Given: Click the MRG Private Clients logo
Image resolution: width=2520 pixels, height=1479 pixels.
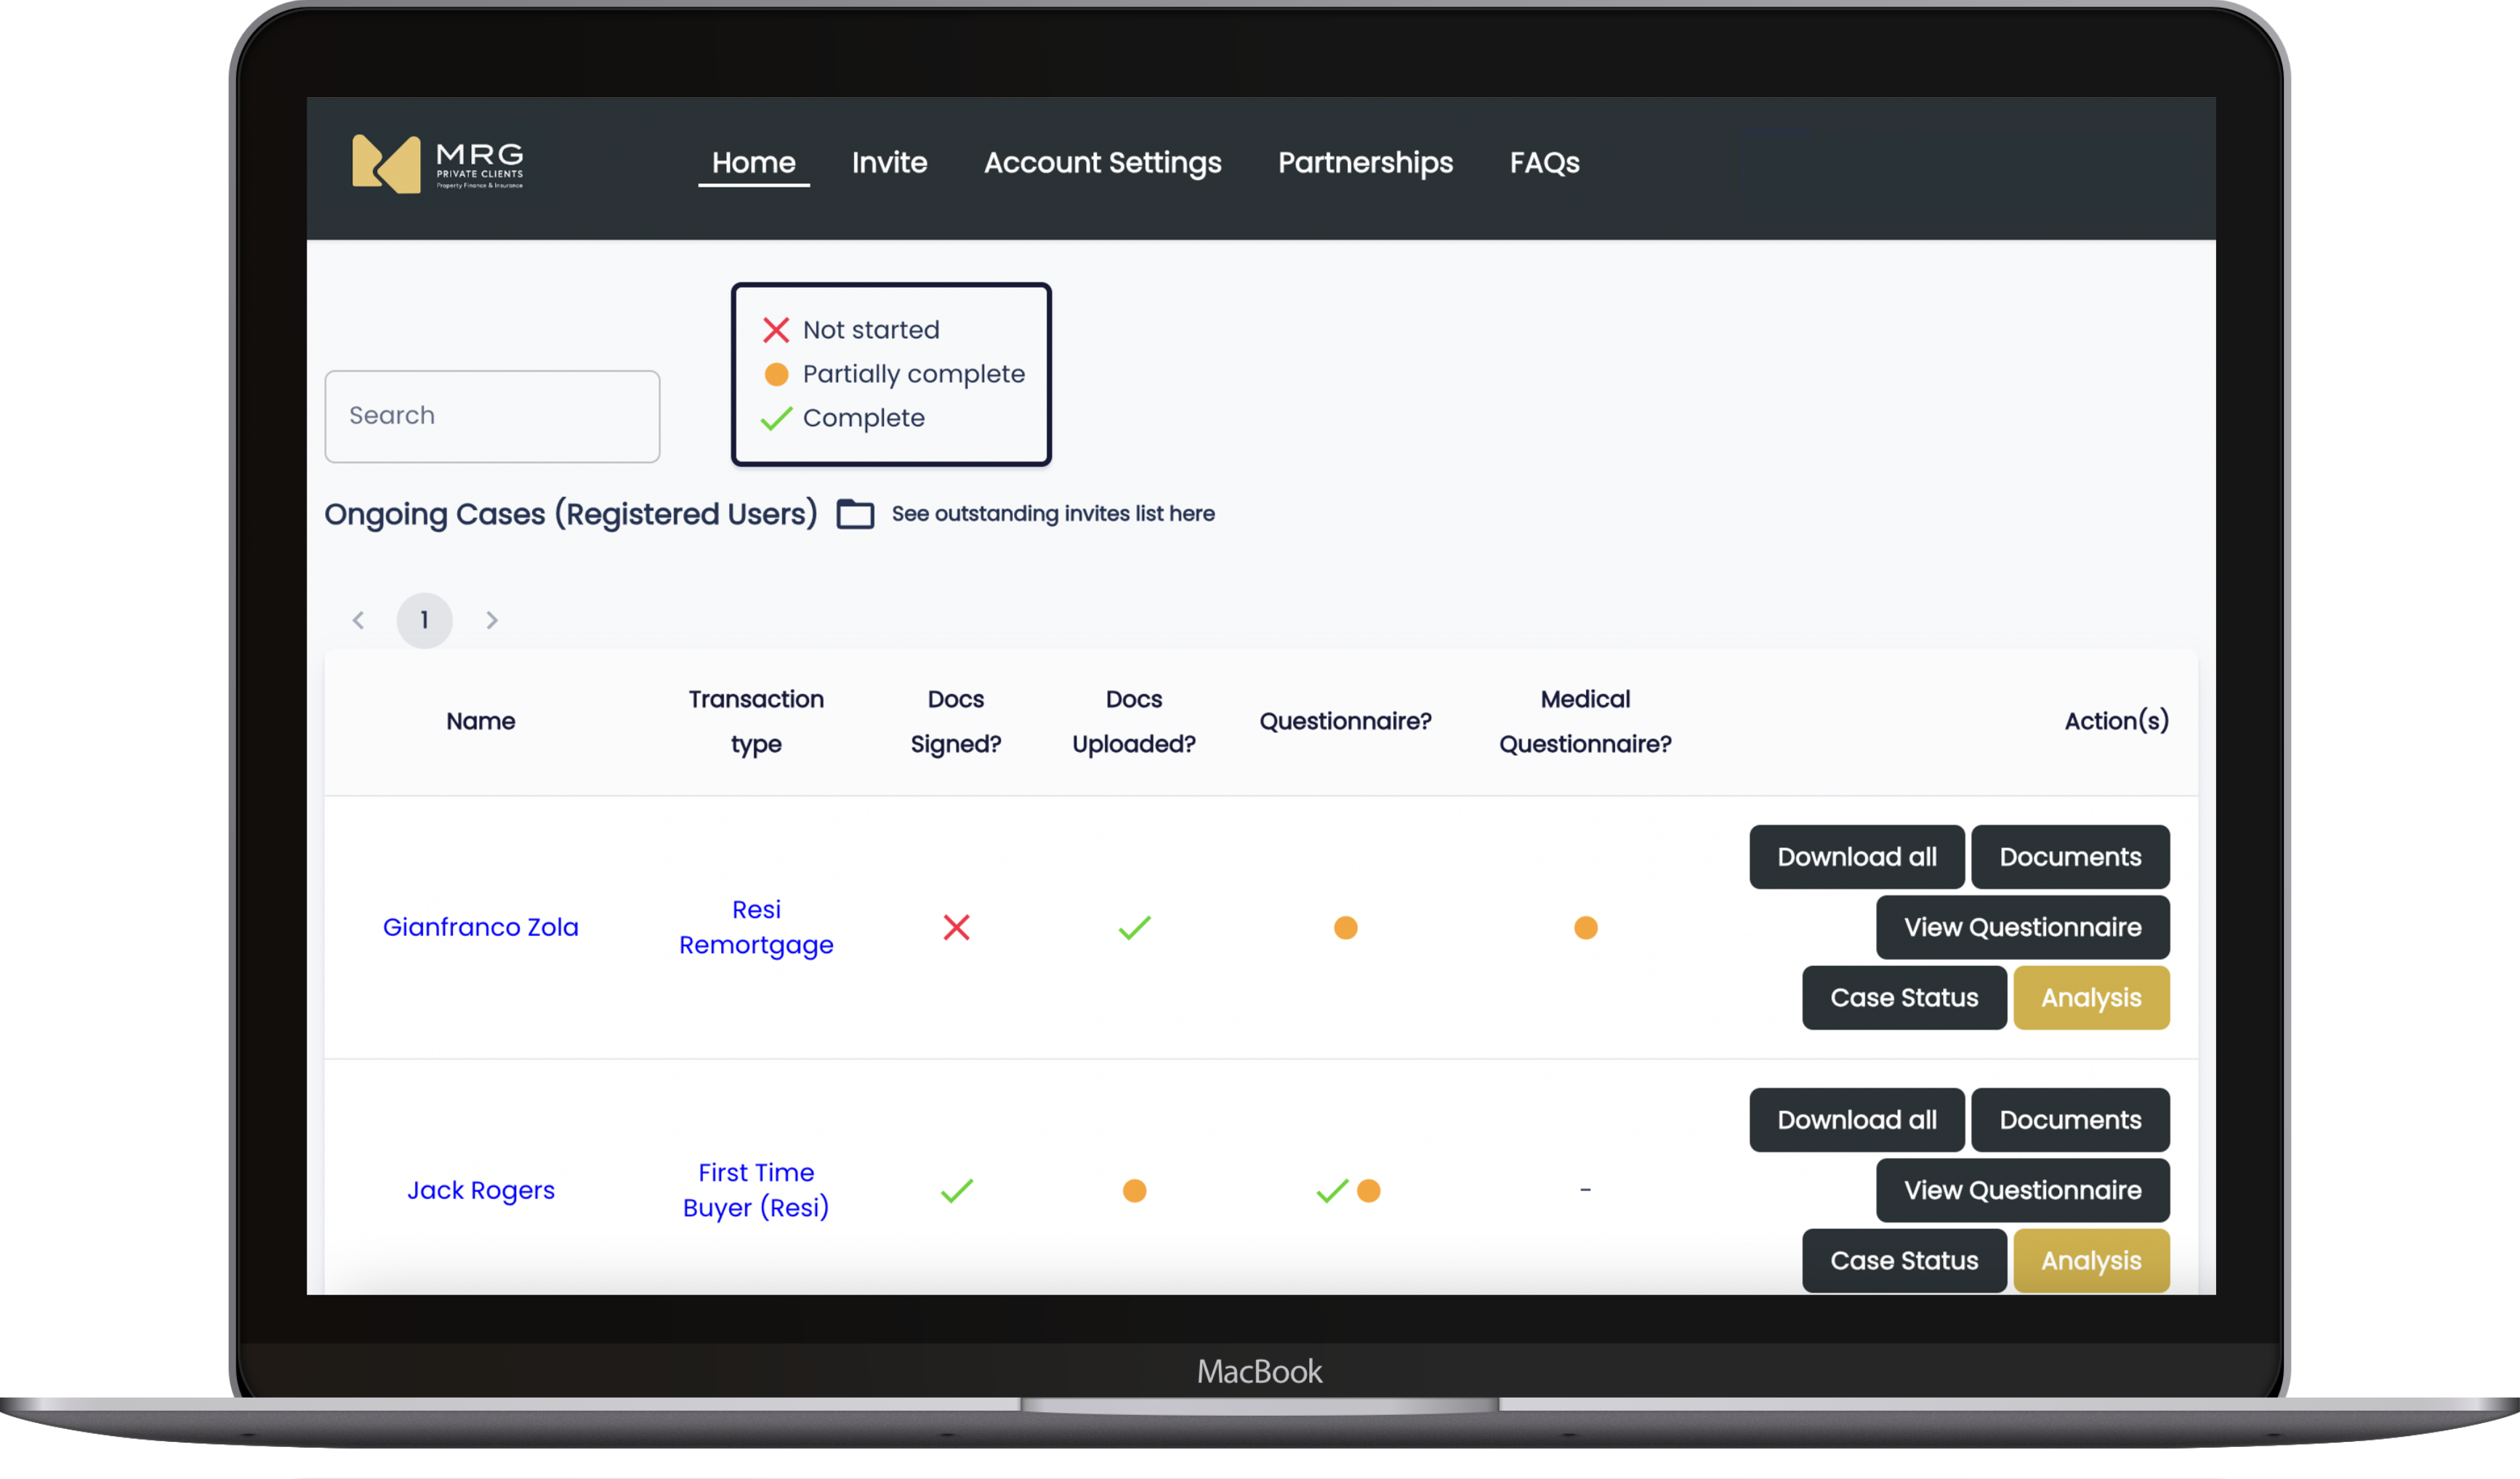Looking at the screenshot, I should 438,163.
